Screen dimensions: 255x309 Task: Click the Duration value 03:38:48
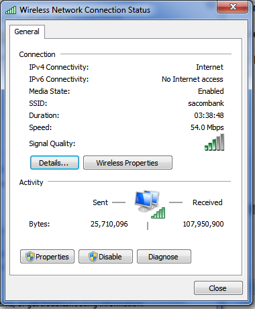(x=209, y=115)
